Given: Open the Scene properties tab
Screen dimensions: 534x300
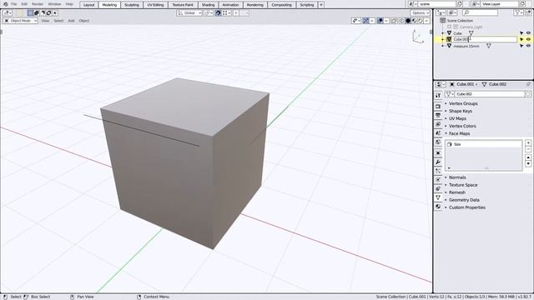Looking at the screenshot, I should 438,133.
